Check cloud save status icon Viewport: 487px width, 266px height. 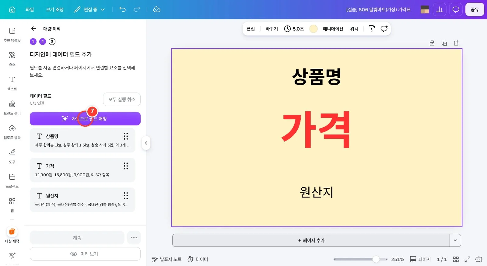coord(157,9)
